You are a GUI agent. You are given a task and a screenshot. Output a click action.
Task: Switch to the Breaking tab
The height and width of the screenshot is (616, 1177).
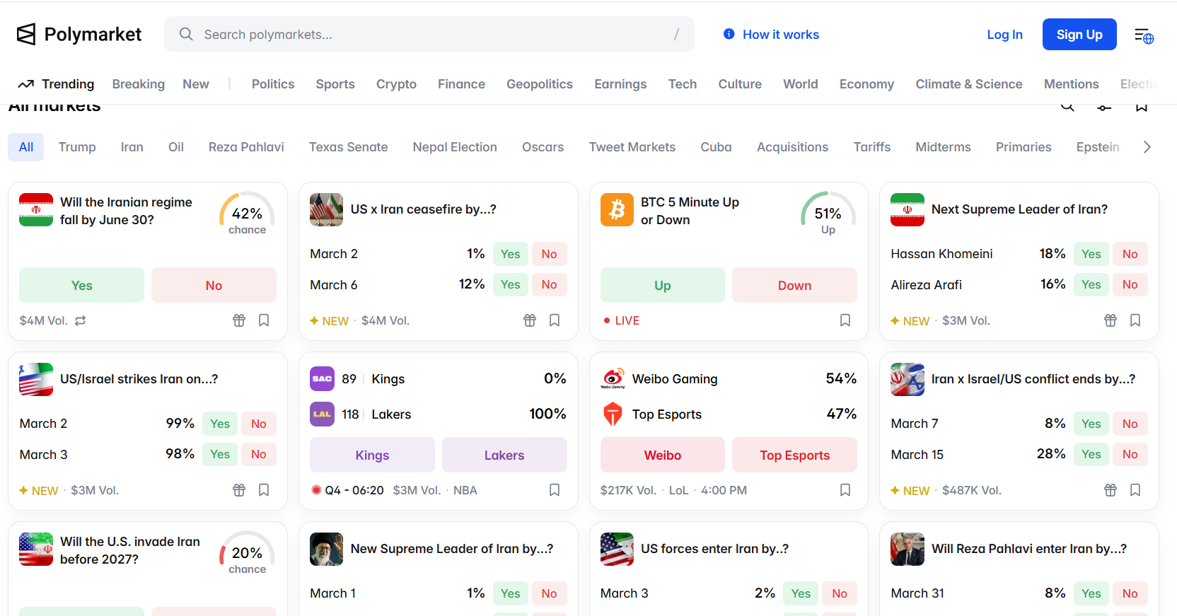point(139,84)
